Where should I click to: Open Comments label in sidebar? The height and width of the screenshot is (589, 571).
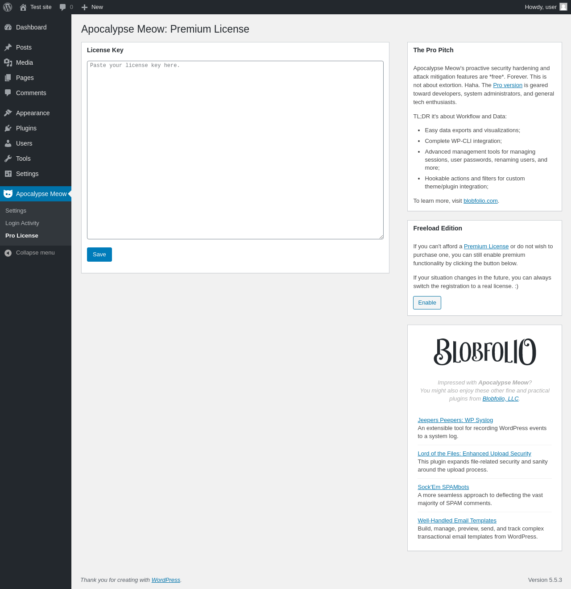click(x=31, y=93)
